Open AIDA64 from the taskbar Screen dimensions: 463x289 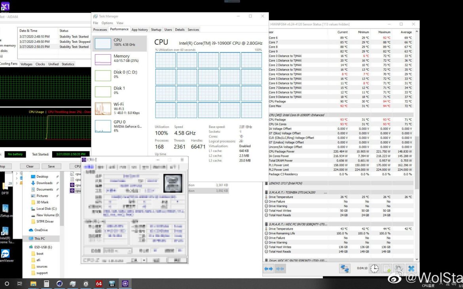[x=99, y=283]
